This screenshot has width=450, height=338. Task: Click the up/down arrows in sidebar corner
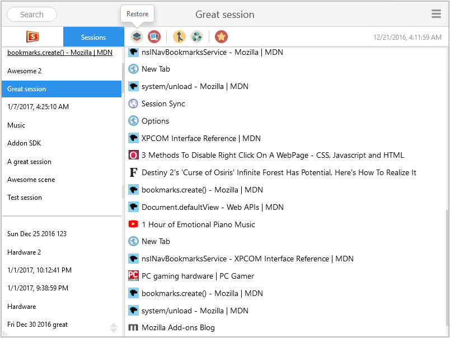[x=114, y=328]
